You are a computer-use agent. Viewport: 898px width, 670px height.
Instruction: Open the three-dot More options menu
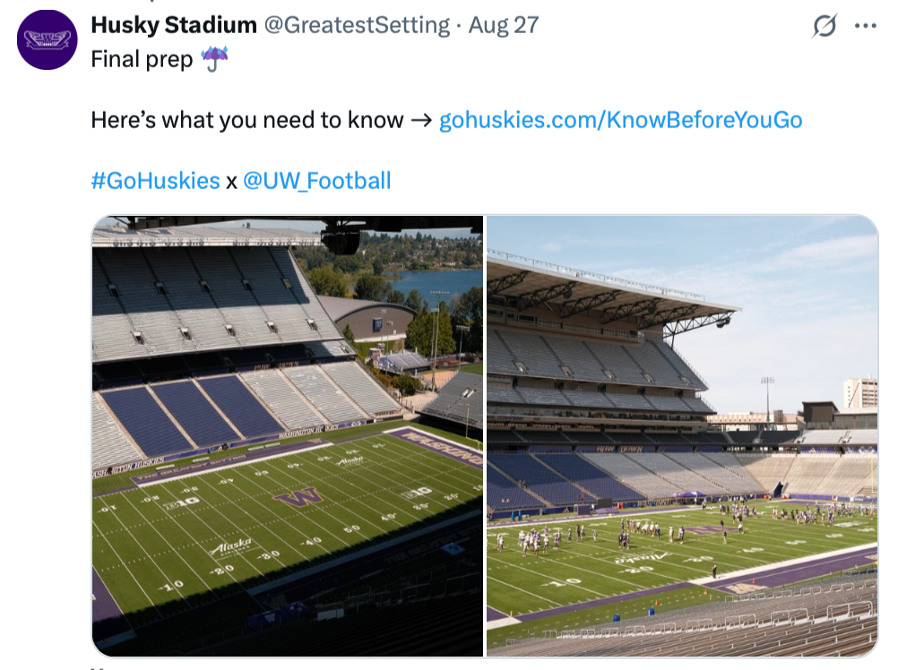866,26
